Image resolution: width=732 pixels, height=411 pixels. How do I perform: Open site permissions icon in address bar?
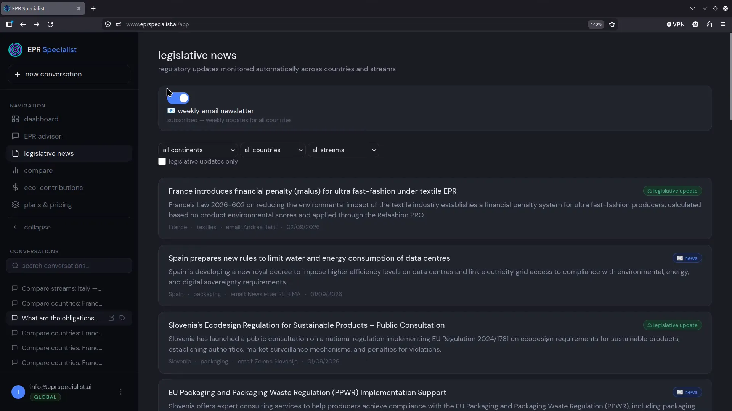pyautogui.click(x=119, y=24)
